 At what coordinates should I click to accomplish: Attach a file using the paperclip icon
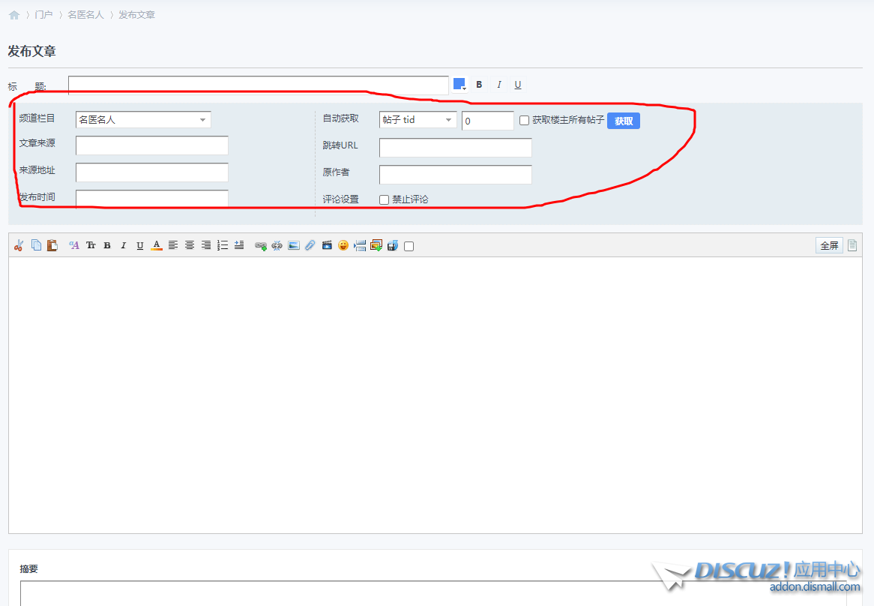(310, 245)
